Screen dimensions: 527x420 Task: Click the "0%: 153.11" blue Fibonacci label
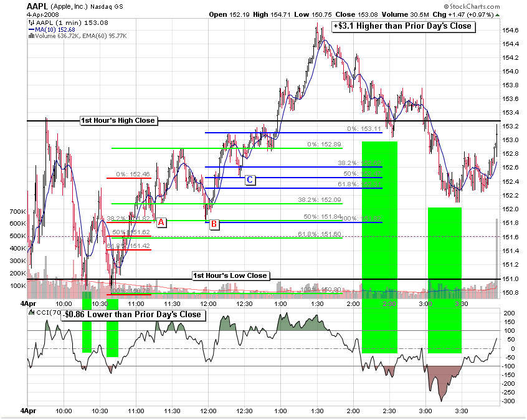click(x=364, y=129)
